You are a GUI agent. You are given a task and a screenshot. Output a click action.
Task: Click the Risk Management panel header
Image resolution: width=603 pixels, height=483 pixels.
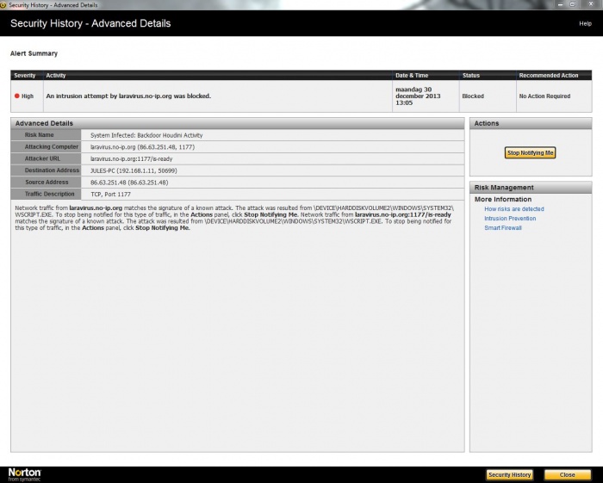tap(531, 188)
